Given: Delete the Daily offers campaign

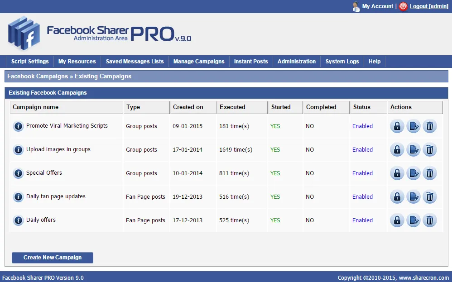Looking at the screenshot, I should tap(429, 220).
